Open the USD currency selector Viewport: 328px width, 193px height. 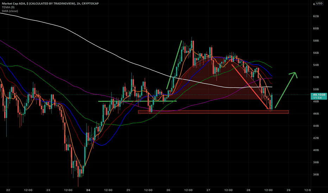(319, 4)
